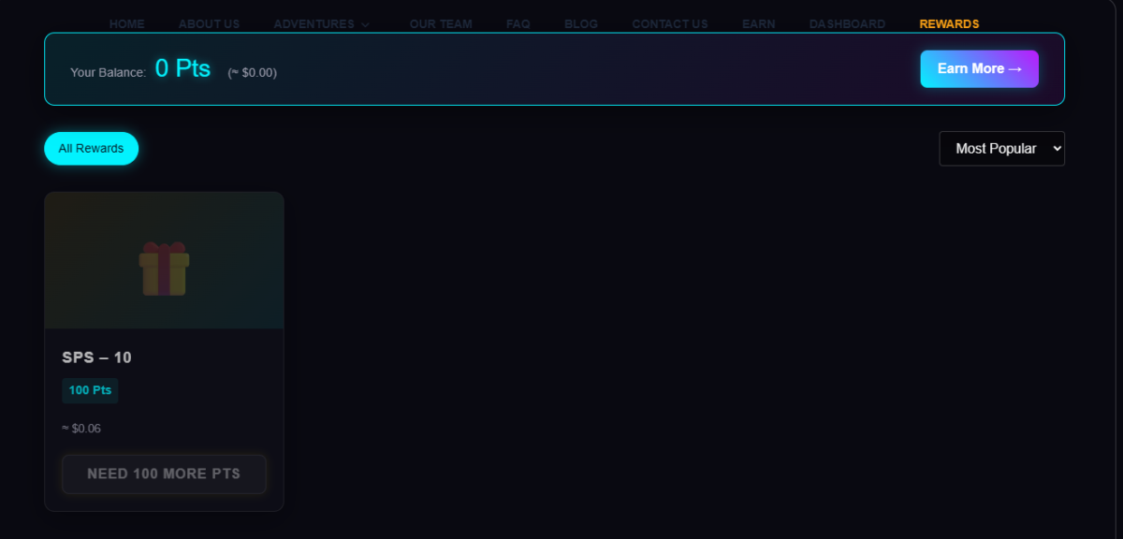
Task: Click the 0 Pts balance amount
Action: (x=182, y=69)
